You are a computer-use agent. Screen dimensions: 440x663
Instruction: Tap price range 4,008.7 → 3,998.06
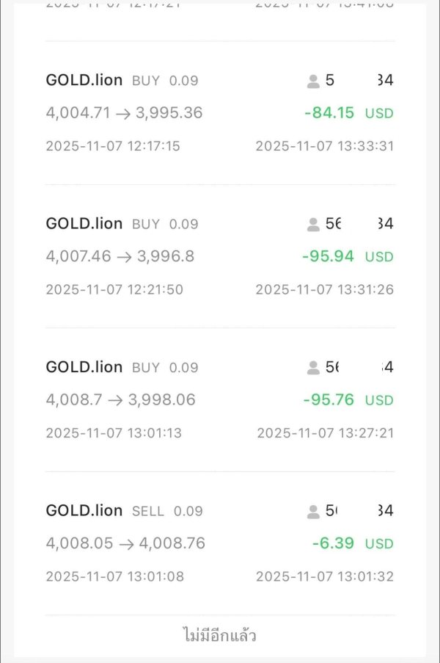[x=120, y=400]
